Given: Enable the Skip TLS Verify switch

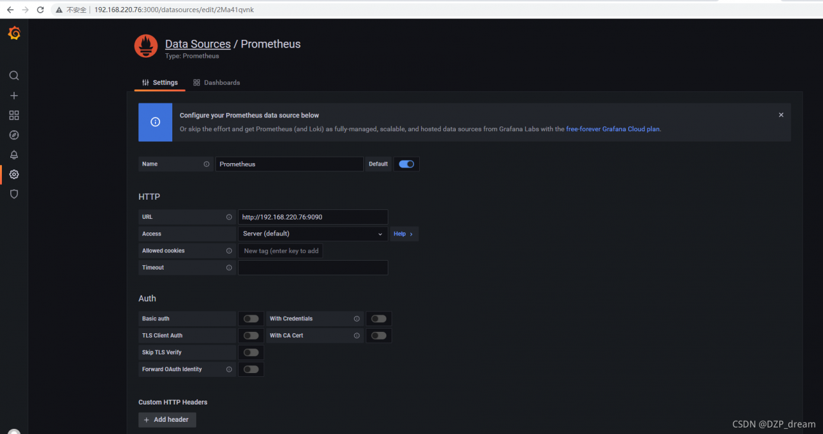Looking at the screenshot, I should point(251,352).
